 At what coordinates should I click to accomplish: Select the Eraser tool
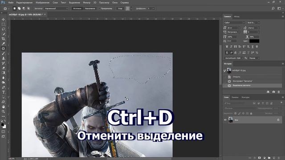click(3, 68)
